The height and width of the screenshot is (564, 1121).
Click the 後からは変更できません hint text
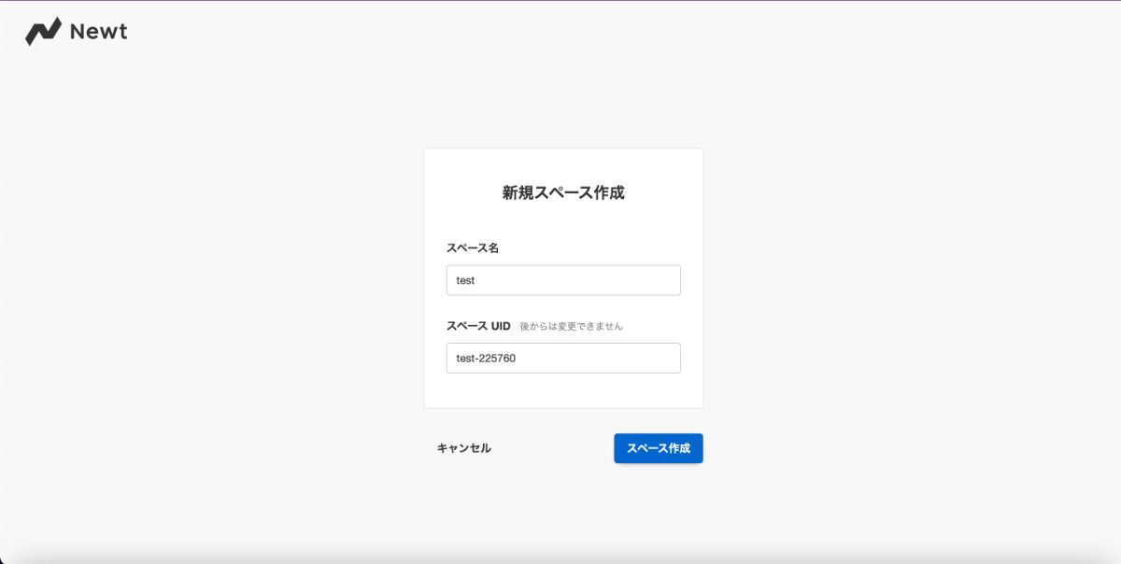571,327
